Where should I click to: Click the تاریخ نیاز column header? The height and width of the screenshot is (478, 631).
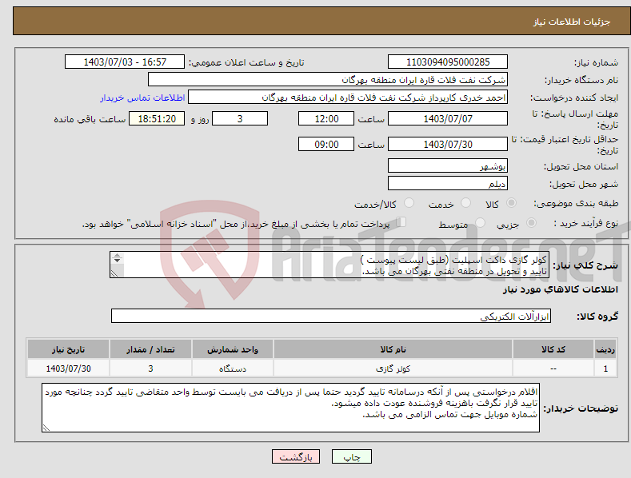(68, 349)
